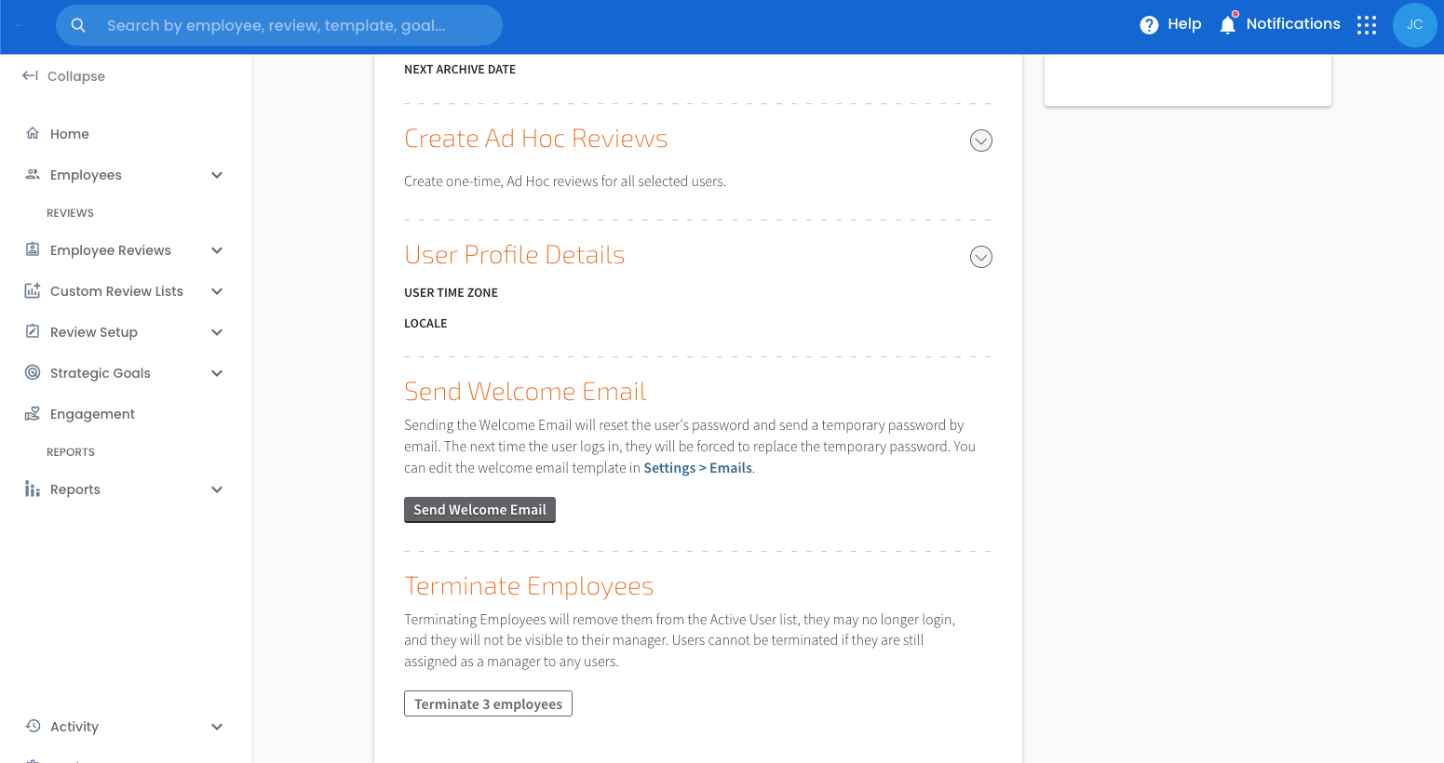Click the Engagement hand-heart icon
This screenshot has height=763, width=1444.
(33, 413)
